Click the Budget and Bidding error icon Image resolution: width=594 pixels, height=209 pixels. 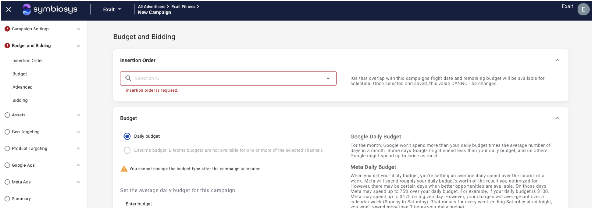coord(7,46)
